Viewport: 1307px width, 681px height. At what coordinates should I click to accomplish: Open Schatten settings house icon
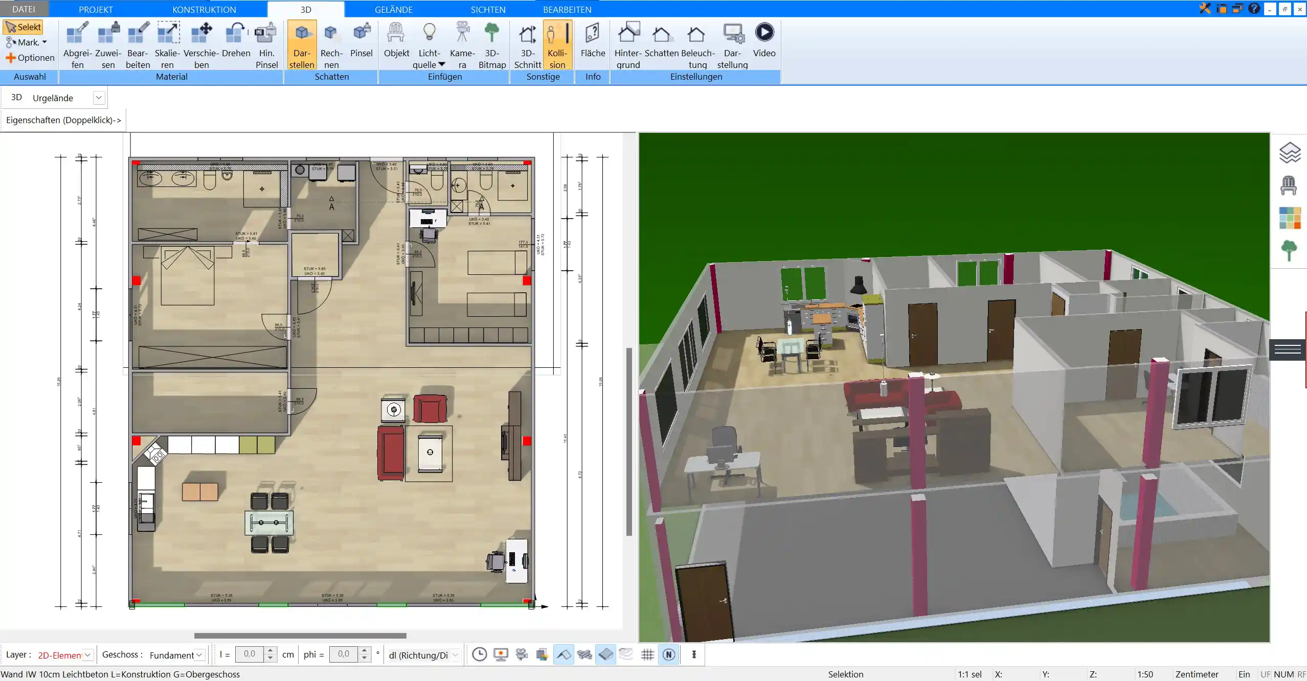pos(662,40)
